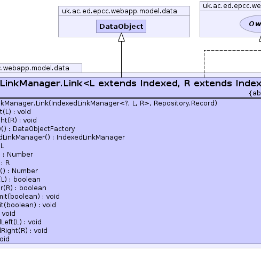Select the mit(boolean) : void method
This screenshot has width=261, height=268.
pyautogui.click(x=30, y=197)
